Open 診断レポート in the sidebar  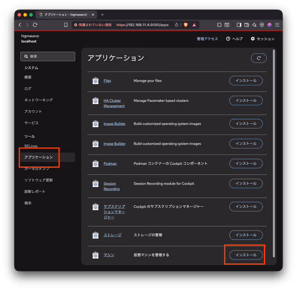pos(35,191)
